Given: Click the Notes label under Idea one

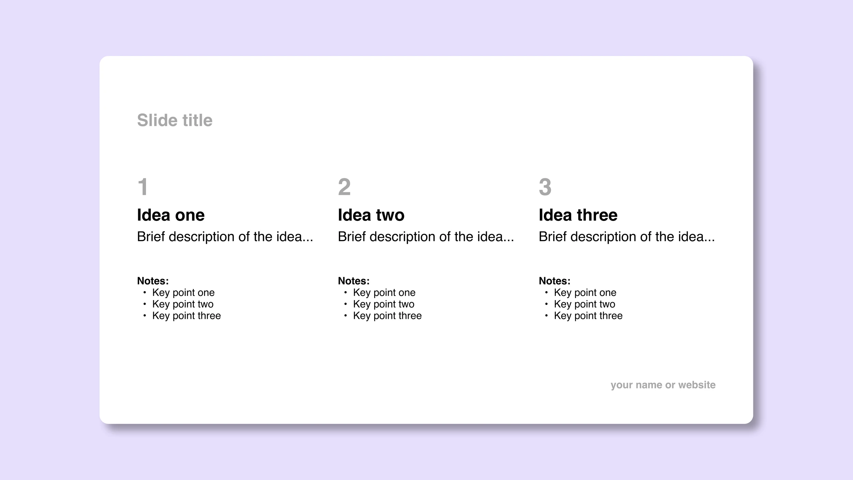Looking at the screenshot, I should (x=153, y=281).
